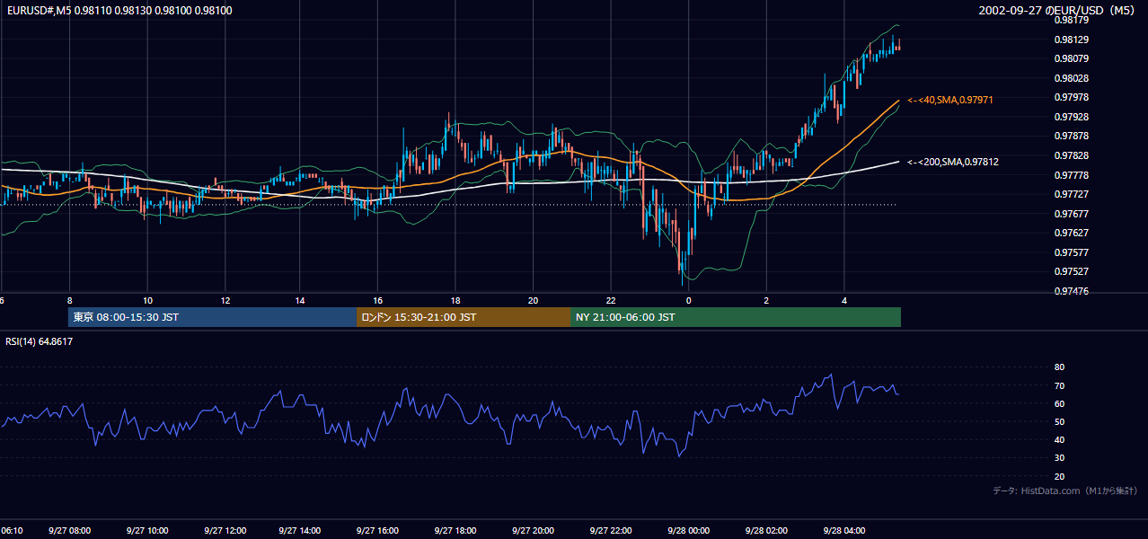Click the bottom time label 9/27 18:00
This screenshot has width=1148, height=539.
pos(455,531)
